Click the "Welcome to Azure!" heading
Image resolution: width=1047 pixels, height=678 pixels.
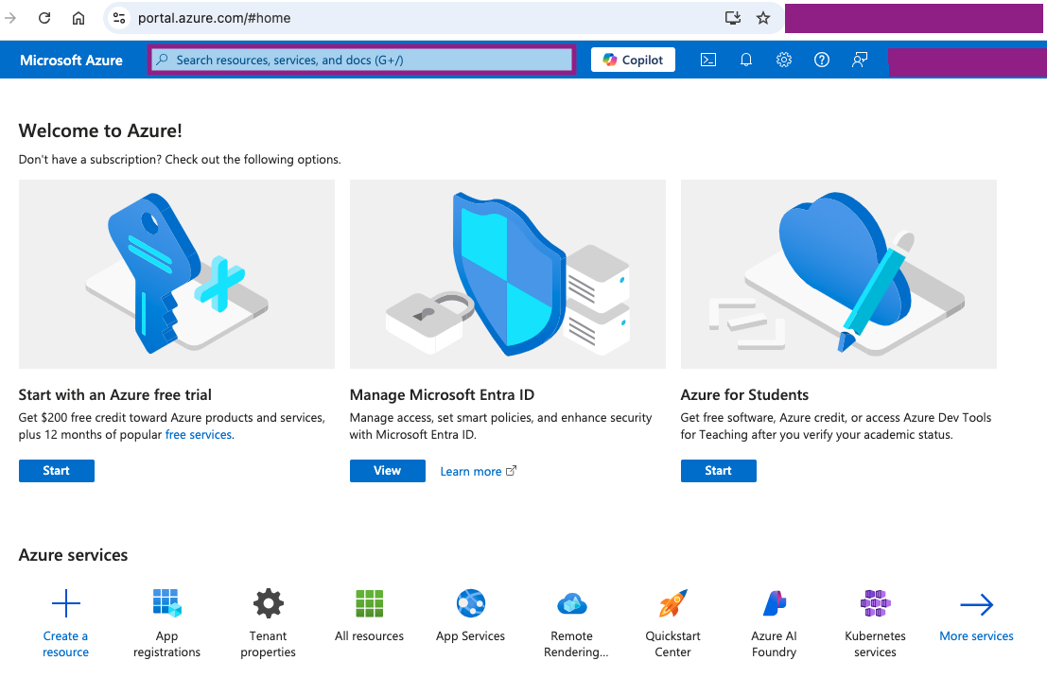[x=100, y=130]
